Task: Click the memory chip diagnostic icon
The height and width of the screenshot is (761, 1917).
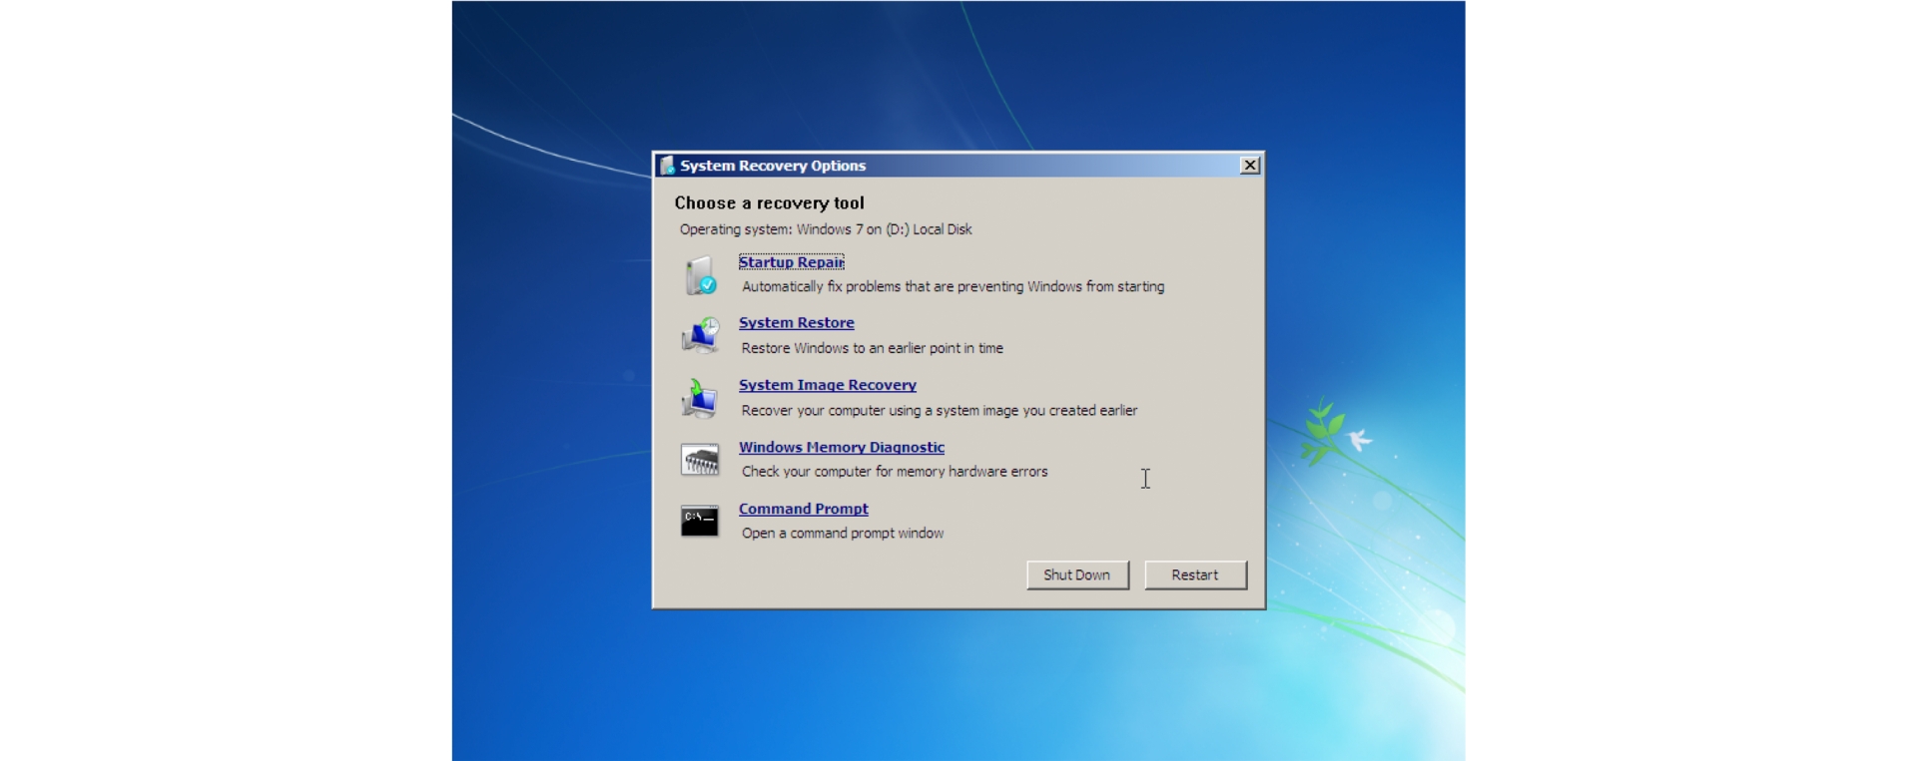Action: (x=700, y=460)
